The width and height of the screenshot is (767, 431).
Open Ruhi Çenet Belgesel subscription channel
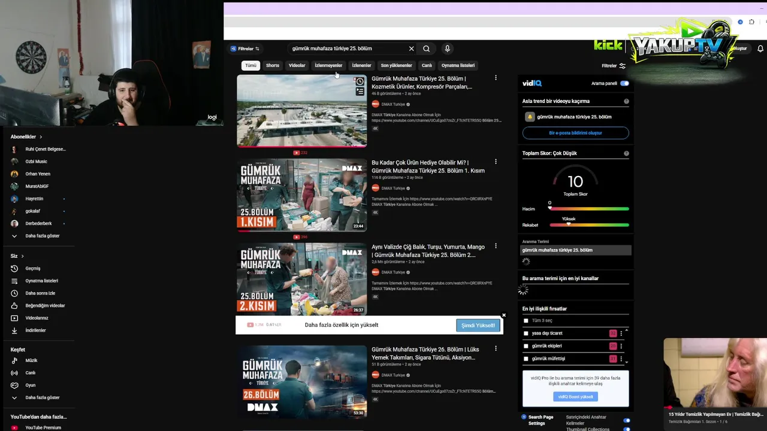pyautogui.click(x=39, y=149)
